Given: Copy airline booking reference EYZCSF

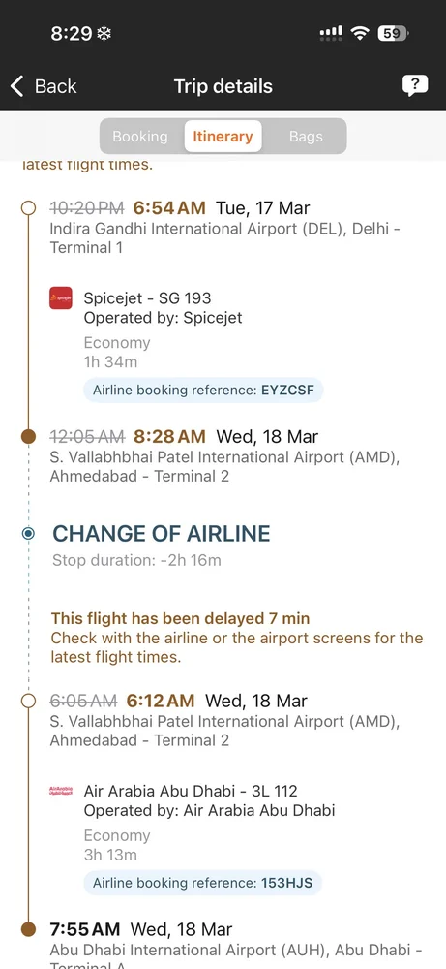Looking at the screenshot, I should click(203, 390).
